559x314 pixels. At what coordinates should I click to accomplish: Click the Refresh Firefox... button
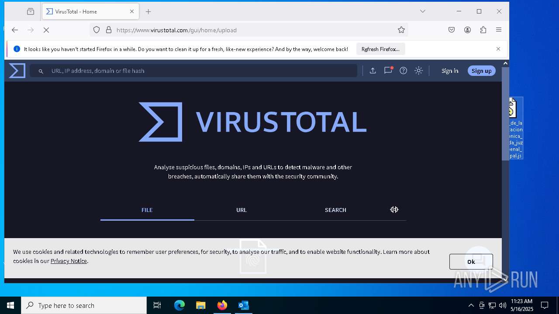coord(380,49)
